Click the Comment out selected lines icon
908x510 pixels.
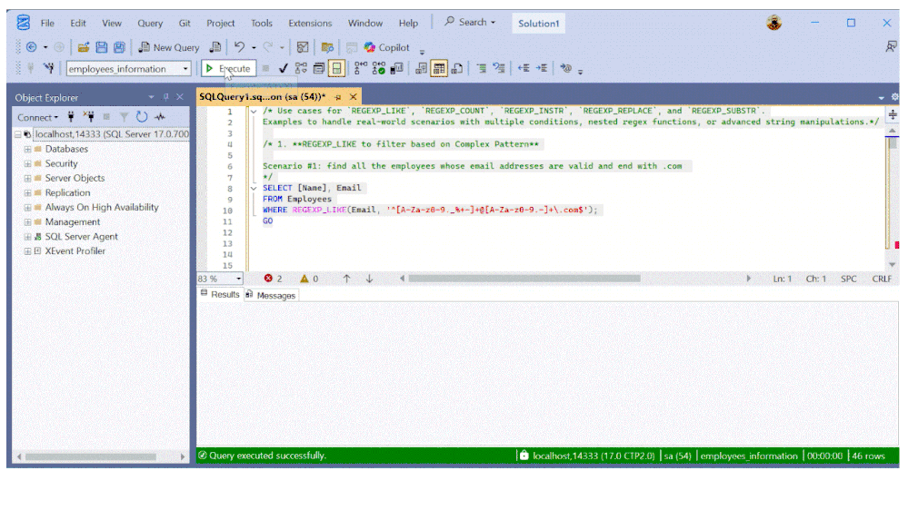click(x=481, y=68)
